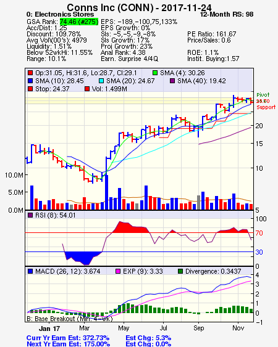The height and width of the screenshot is (347, 278).
Task: Click the 'Jan 17' x-axis label
Action: (x=49, y=329)
